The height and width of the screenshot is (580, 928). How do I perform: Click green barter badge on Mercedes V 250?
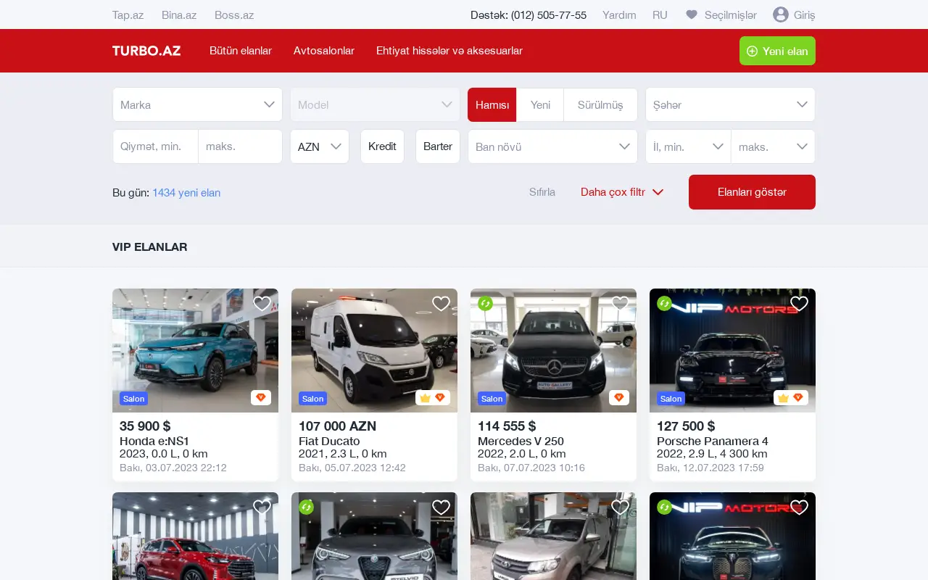(x=486, y=303)
